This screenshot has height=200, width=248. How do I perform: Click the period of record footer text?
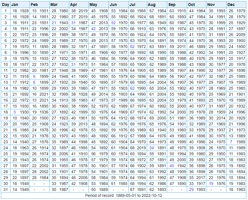tap(124, 195)
